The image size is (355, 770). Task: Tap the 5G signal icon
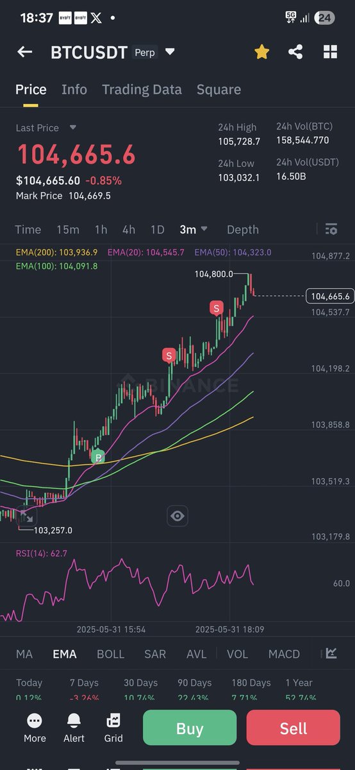[x=290, y=18]
